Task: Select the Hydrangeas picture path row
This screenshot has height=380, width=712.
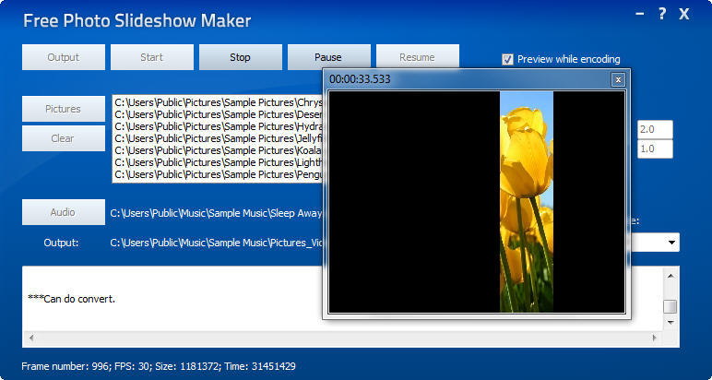Action: click(219, 125)
